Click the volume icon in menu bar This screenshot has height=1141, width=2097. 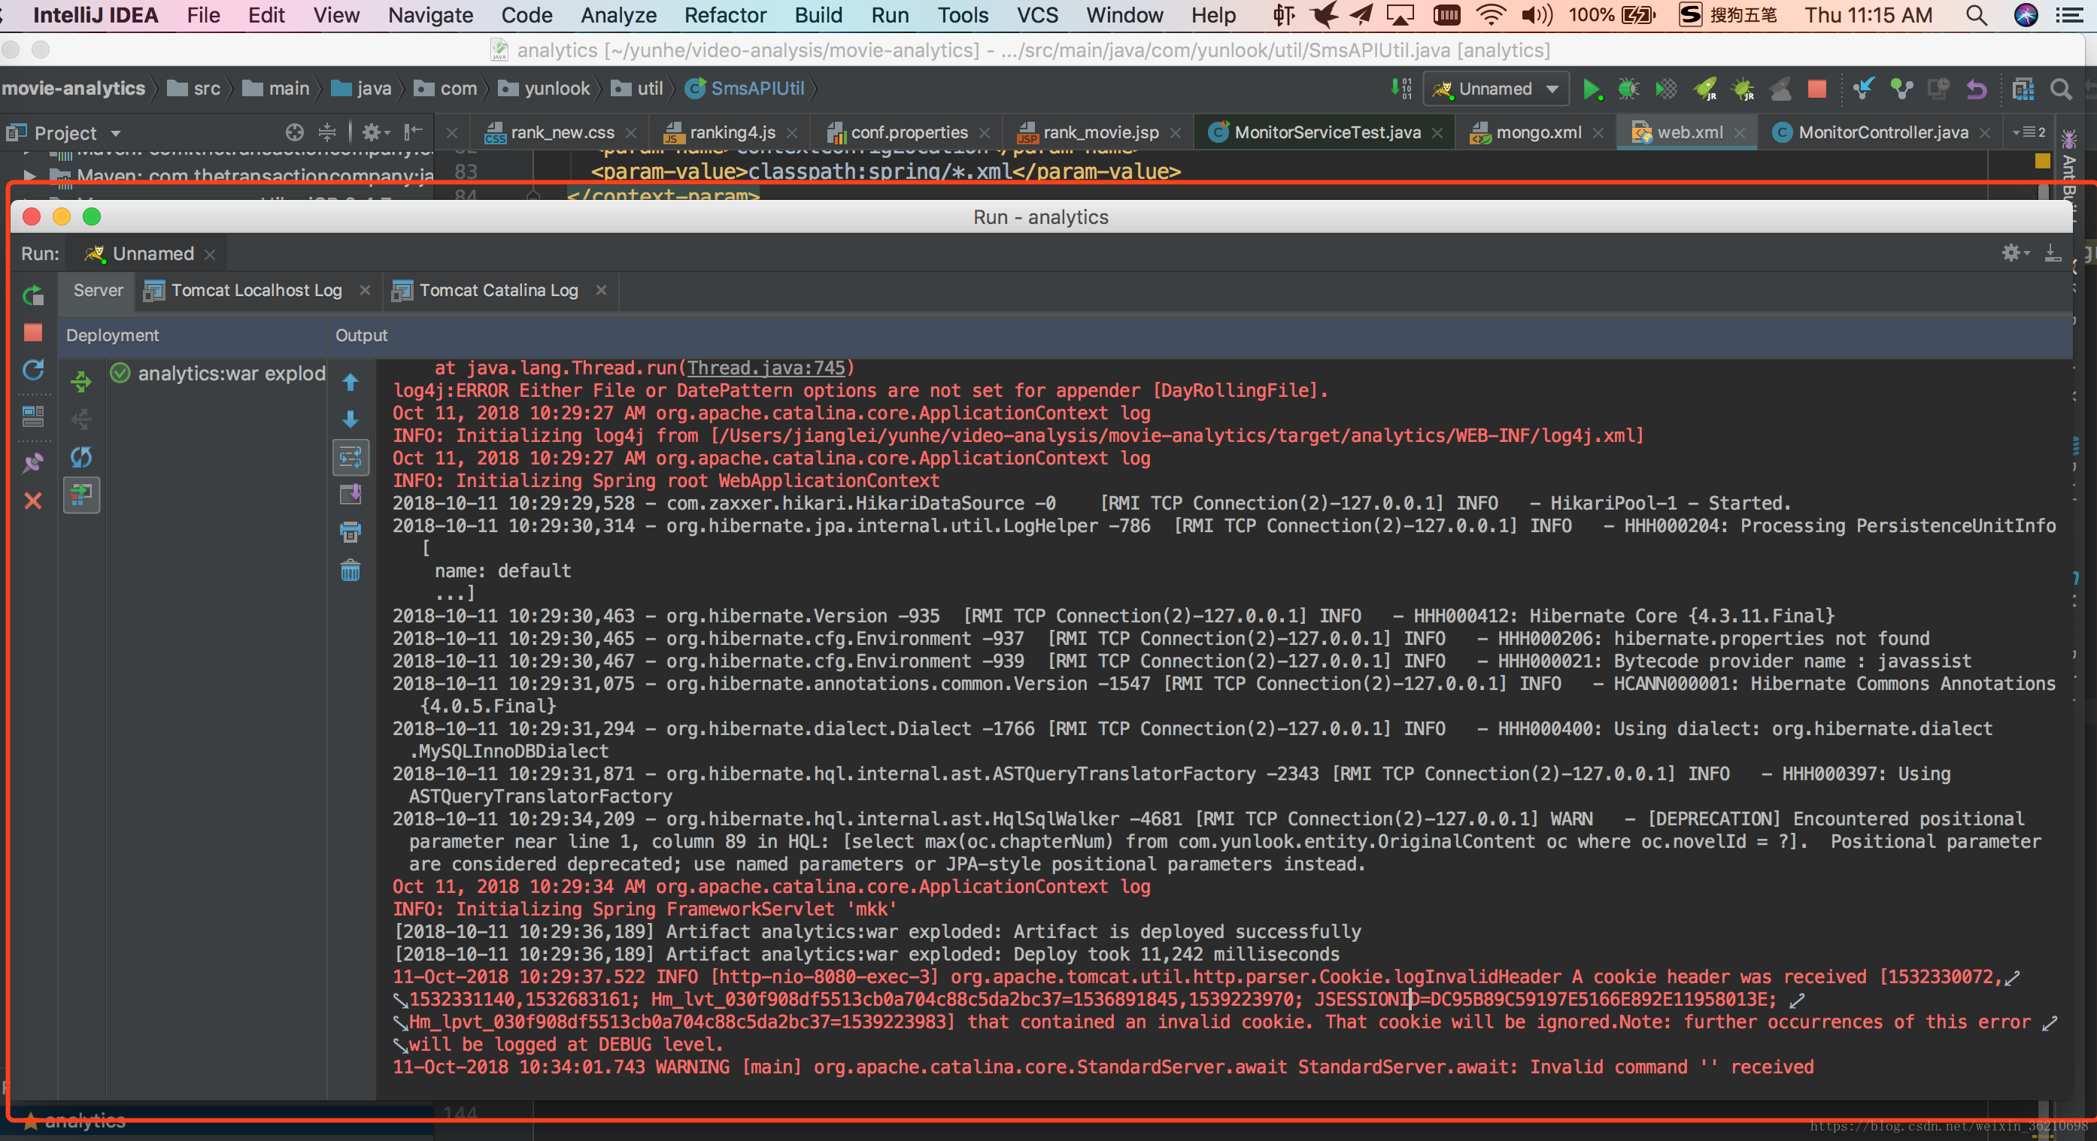(1537, 14)
